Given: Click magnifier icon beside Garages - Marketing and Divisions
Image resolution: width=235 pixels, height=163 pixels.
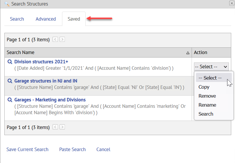Looking at the screenshot, I should [10, 100].
